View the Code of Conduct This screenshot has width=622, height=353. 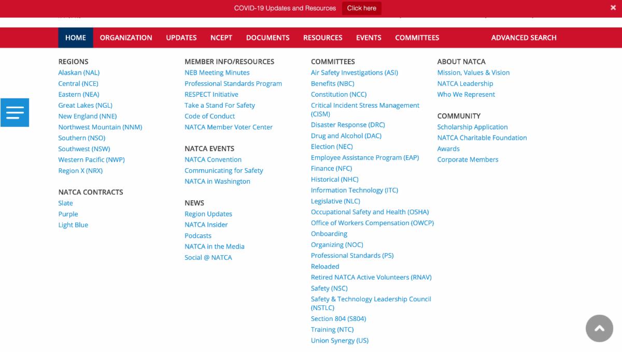[210, 116]
